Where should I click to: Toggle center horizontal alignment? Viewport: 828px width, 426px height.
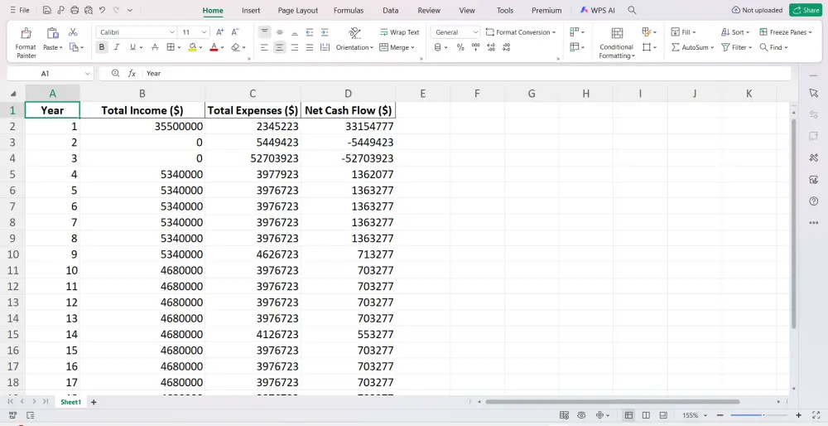tap(279, 47)
